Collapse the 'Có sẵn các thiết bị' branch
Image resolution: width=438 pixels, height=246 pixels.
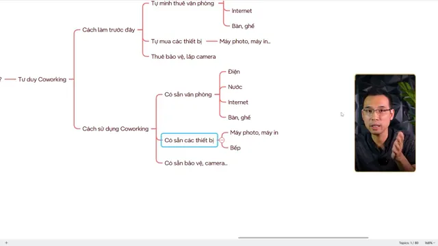pyautogui.click(x=222, y=140)
